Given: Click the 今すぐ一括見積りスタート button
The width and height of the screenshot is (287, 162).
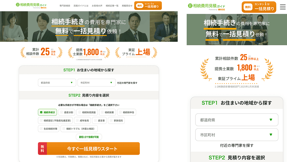Looking at the screenshot, I should point(92,148).
